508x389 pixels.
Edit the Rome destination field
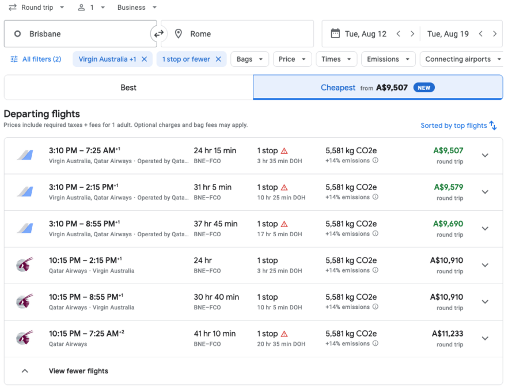(x=237, y=33)
